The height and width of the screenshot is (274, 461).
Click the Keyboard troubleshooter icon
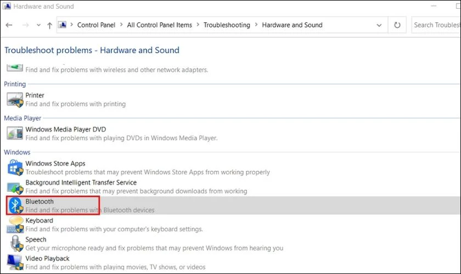click(15, 225)
